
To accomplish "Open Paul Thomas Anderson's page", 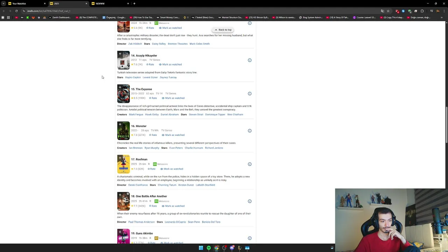I will [x=141, y=222].
